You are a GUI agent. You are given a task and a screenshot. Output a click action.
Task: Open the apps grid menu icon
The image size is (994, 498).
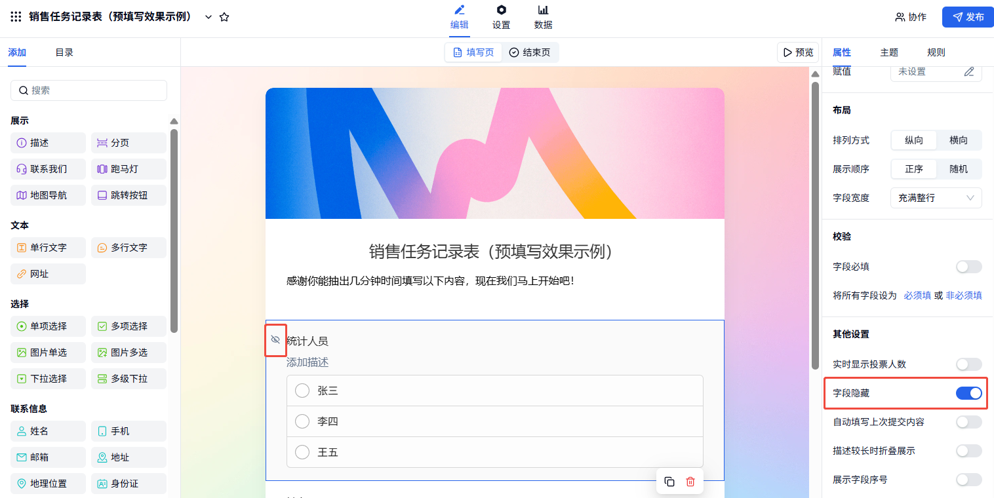pyautogui.click(x=16, y=17)
